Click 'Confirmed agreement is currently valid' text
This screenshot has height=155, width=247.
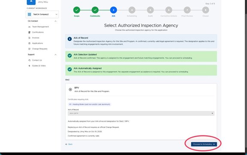84,136
